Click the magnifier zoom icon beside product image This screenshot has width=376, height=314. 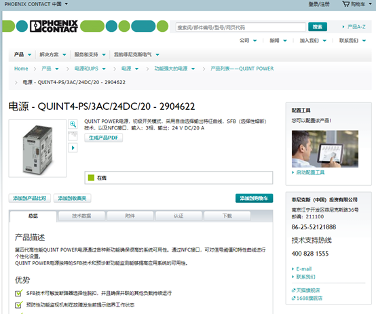tap(73, 124)
